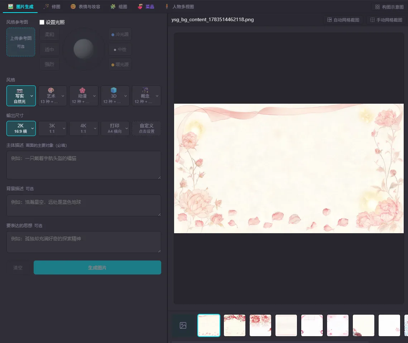
Task: Click the noodle bowl icon on 菜品 tab
Action: pyautogui.click(x=140, y=6)
